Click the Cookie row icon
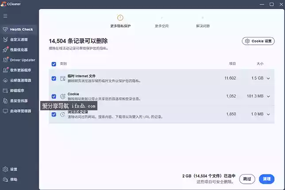The height and width of the screenshot is (190, 285). pos(63,97)
